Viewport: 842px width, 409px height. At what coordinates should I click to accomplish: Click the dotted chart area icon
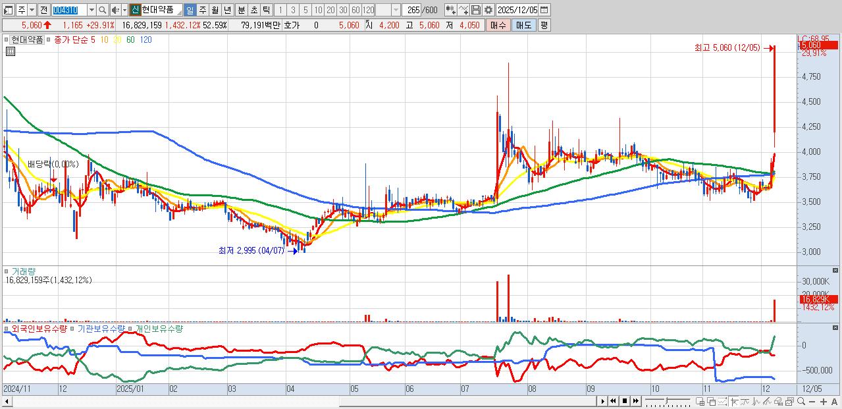point(722,402)
